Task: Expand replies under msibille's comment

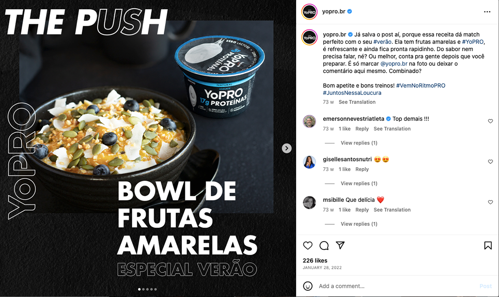Action: click(x=359, y=224)
